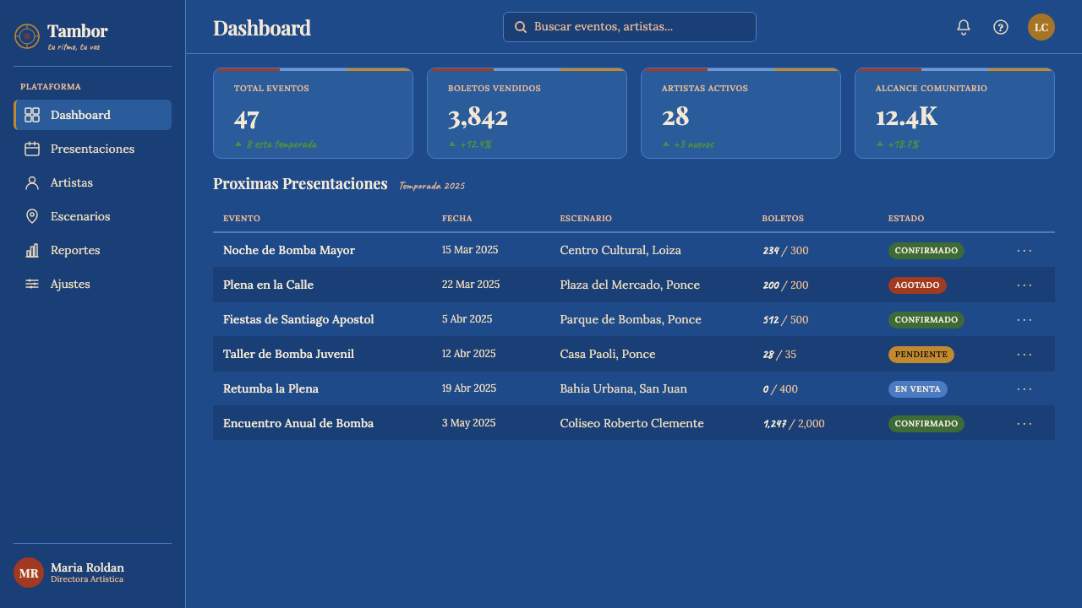The width and height of the screenshot is (1082, 608).
Task: Select event name Retumba la Plena
Action: [270, 389]
